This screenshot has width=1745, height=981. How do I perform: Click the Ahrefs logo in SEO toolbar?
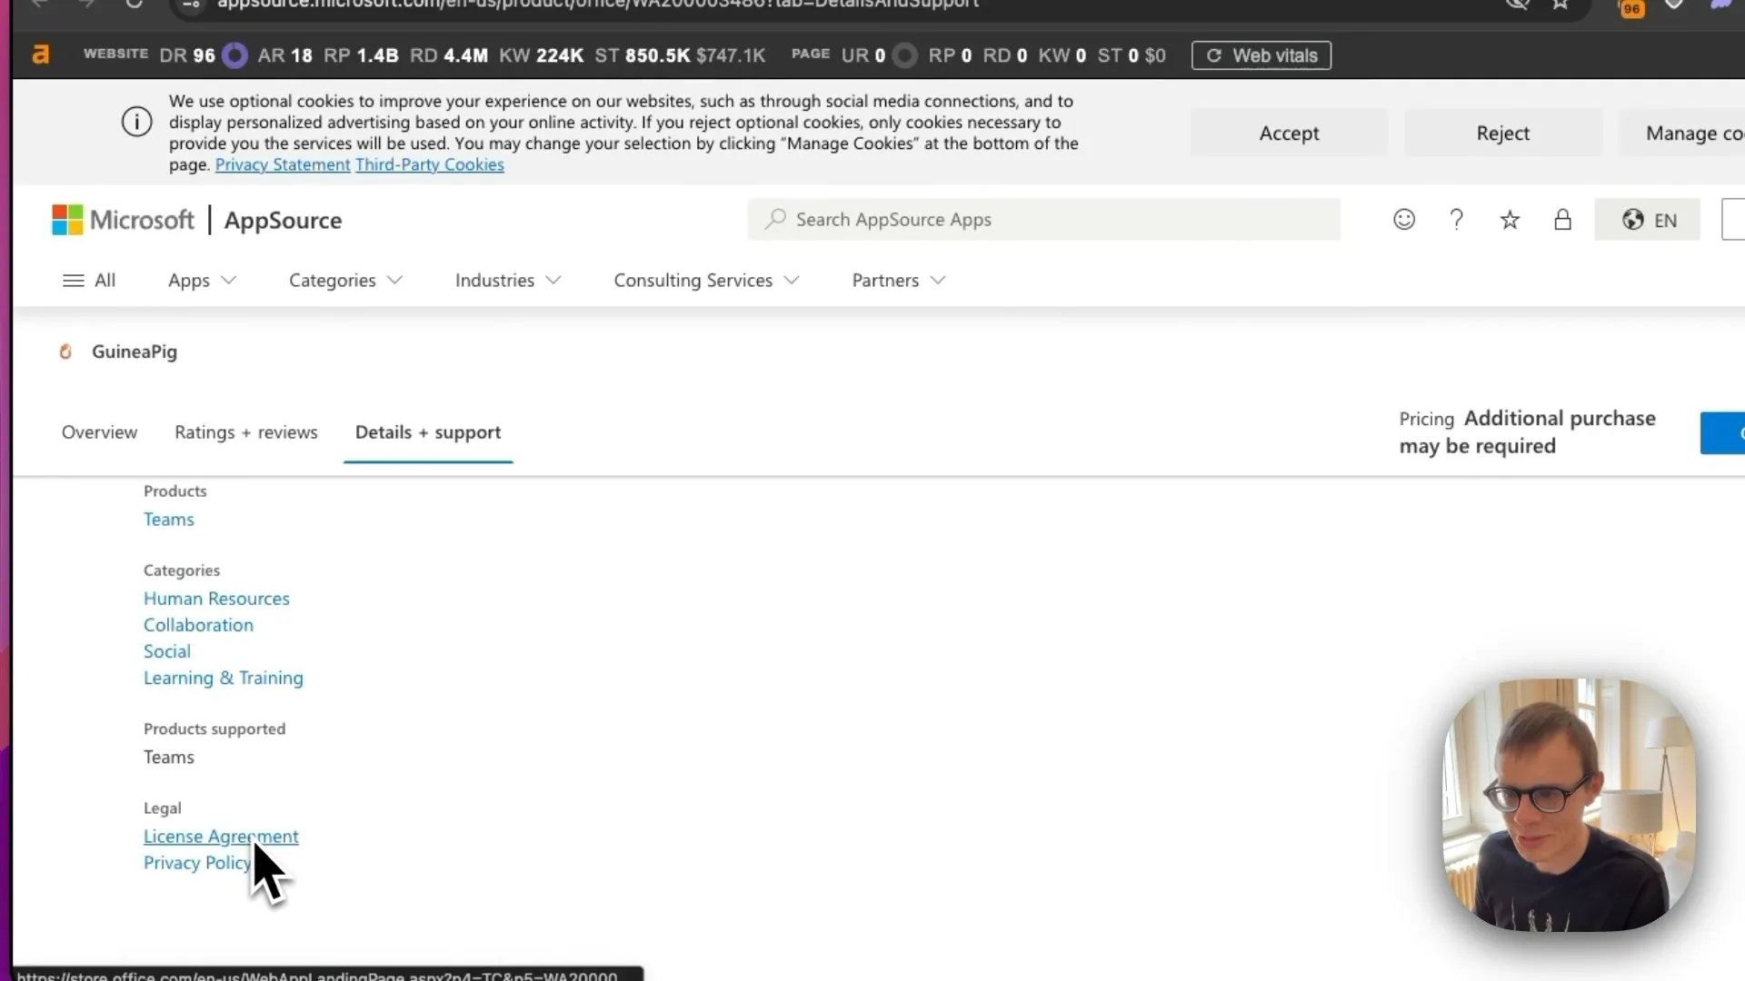coord(41,55)
